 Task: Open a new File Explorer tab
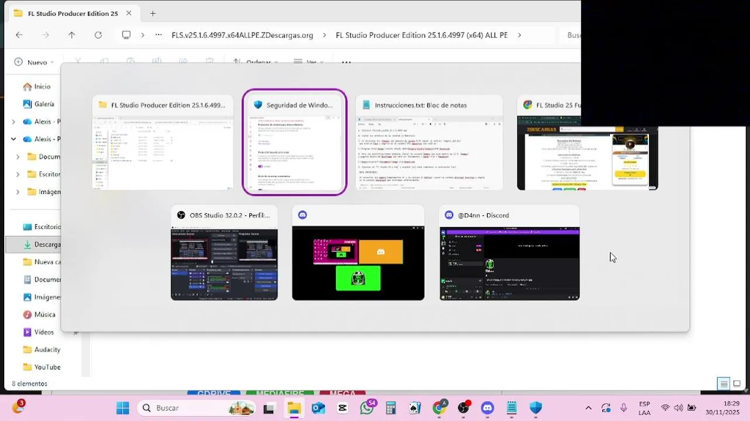152,13
